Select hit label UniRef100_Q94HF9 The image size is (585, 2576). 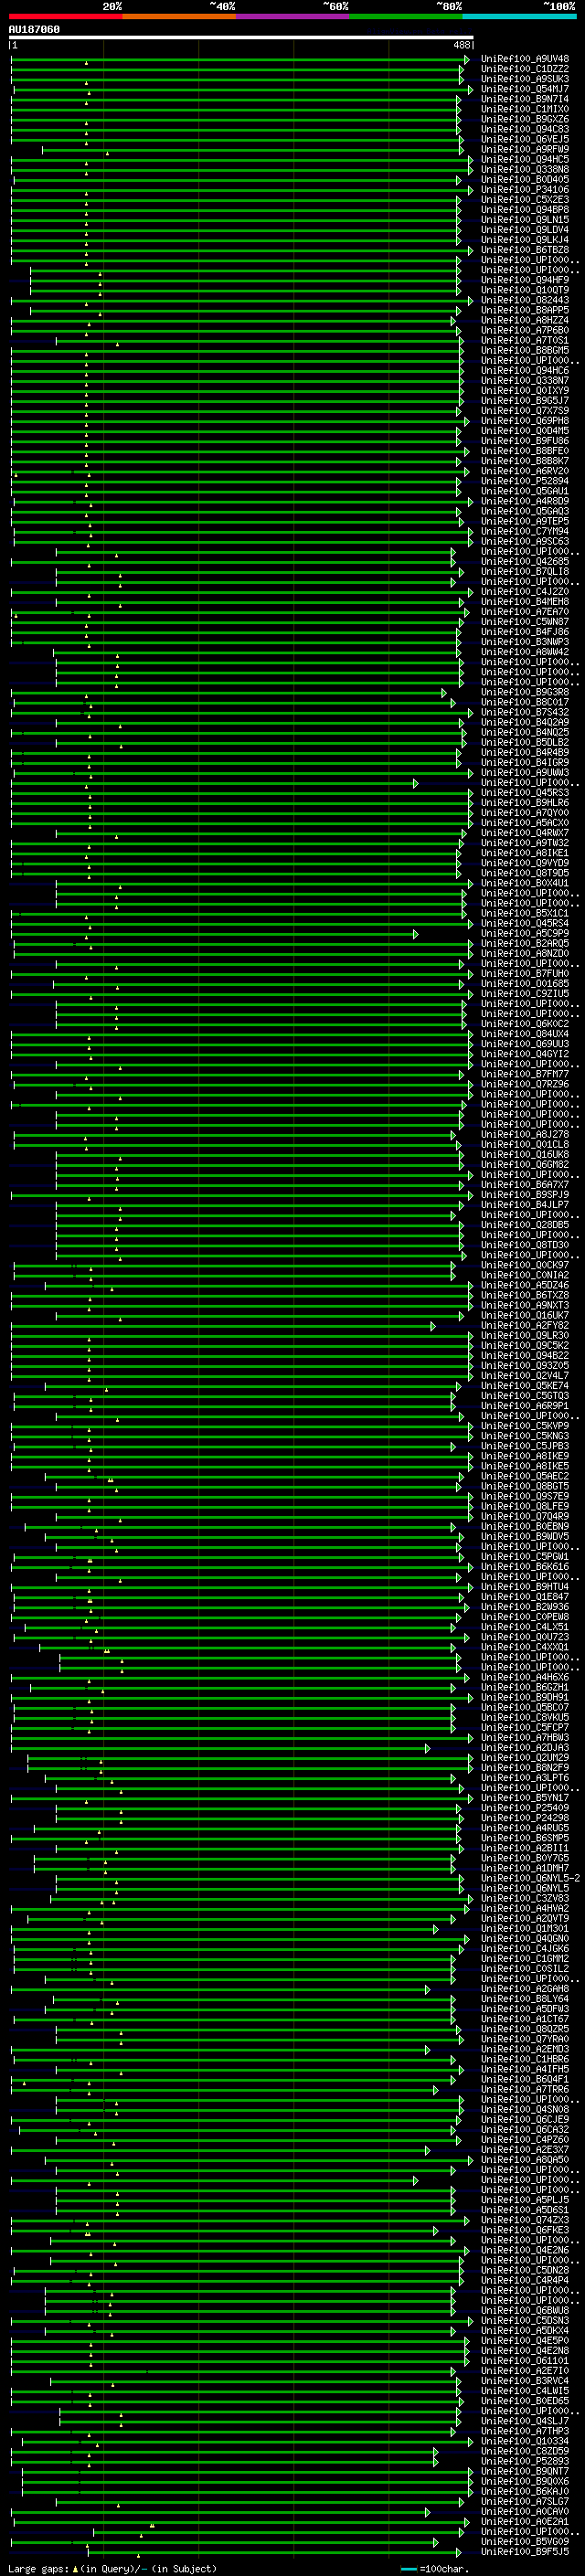(525, 280)
